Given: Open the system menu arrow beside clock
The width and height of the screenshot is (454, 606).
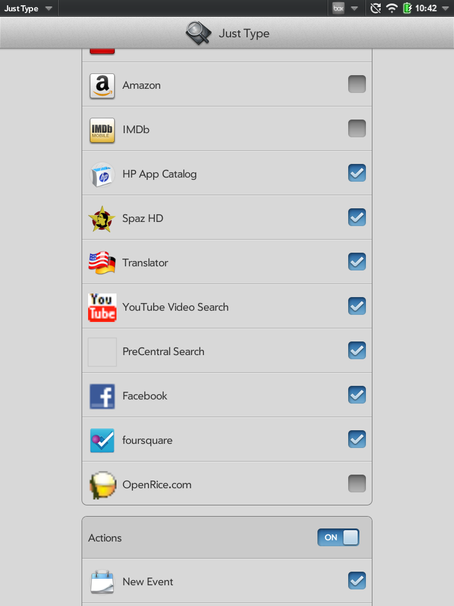Looking at the screenshot, I should [445, 8].
